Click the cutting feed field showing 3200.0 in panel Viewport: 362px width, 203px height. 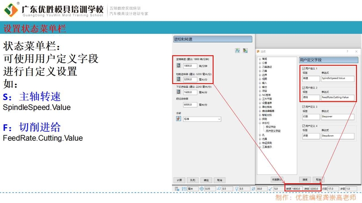point(190,79)
